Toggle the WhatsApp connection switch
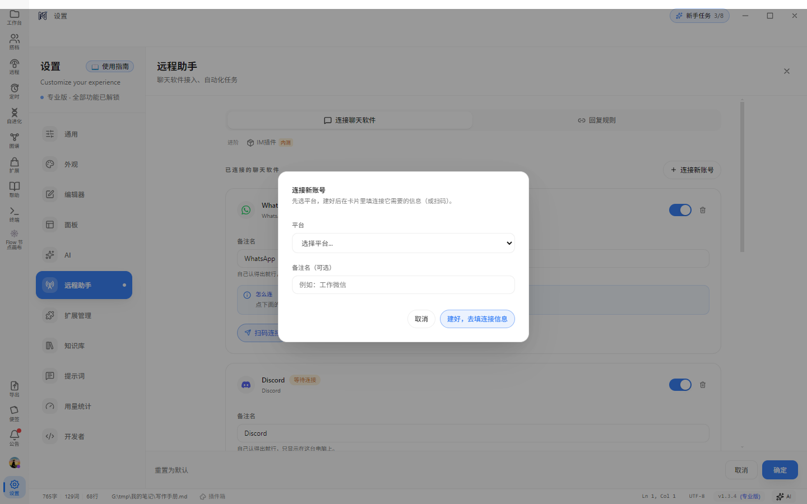807x504 pixels. click(680, 210)
